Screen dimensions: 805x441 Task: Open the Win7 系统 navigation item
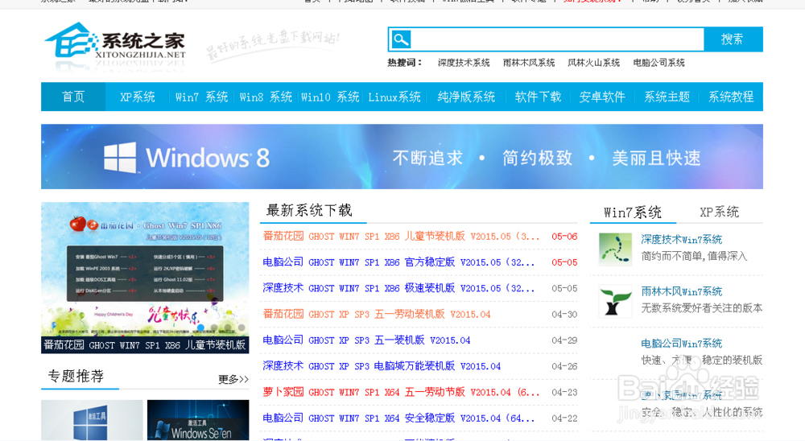point(201,97)
